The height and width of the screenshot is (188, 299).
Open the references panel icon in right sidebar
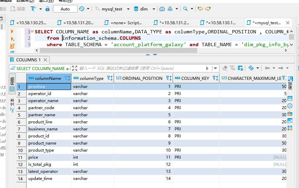[x=290, y=128]
